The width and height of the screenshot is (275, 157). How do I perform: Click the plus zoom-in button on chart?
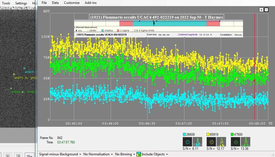tap(261, 10)
